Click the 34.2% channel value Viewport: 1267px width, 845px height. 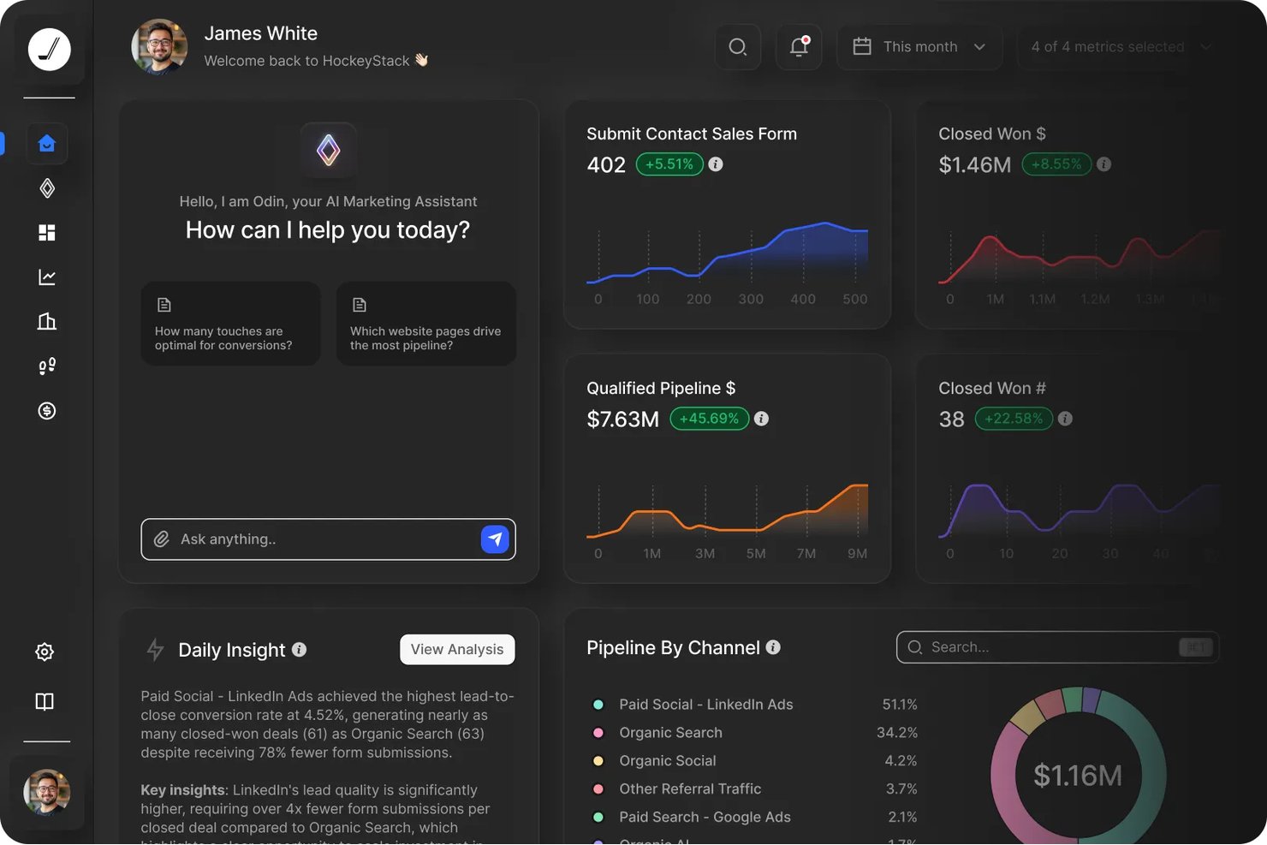click(897, 733)
